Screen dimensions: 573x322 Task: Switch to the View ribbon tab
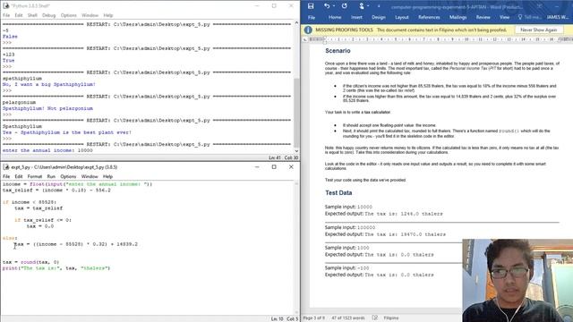point(504,17)
